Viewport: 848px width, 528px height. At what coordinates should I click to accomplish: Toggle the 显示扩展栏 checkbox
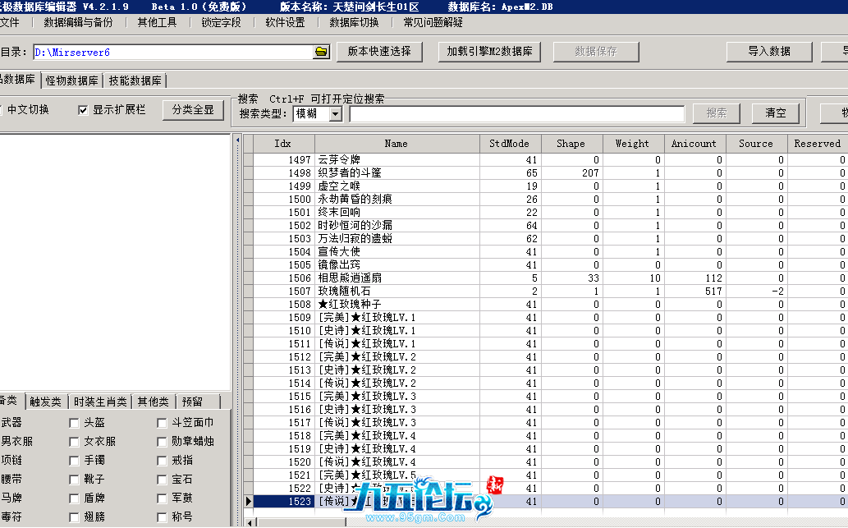click(83, 110)
